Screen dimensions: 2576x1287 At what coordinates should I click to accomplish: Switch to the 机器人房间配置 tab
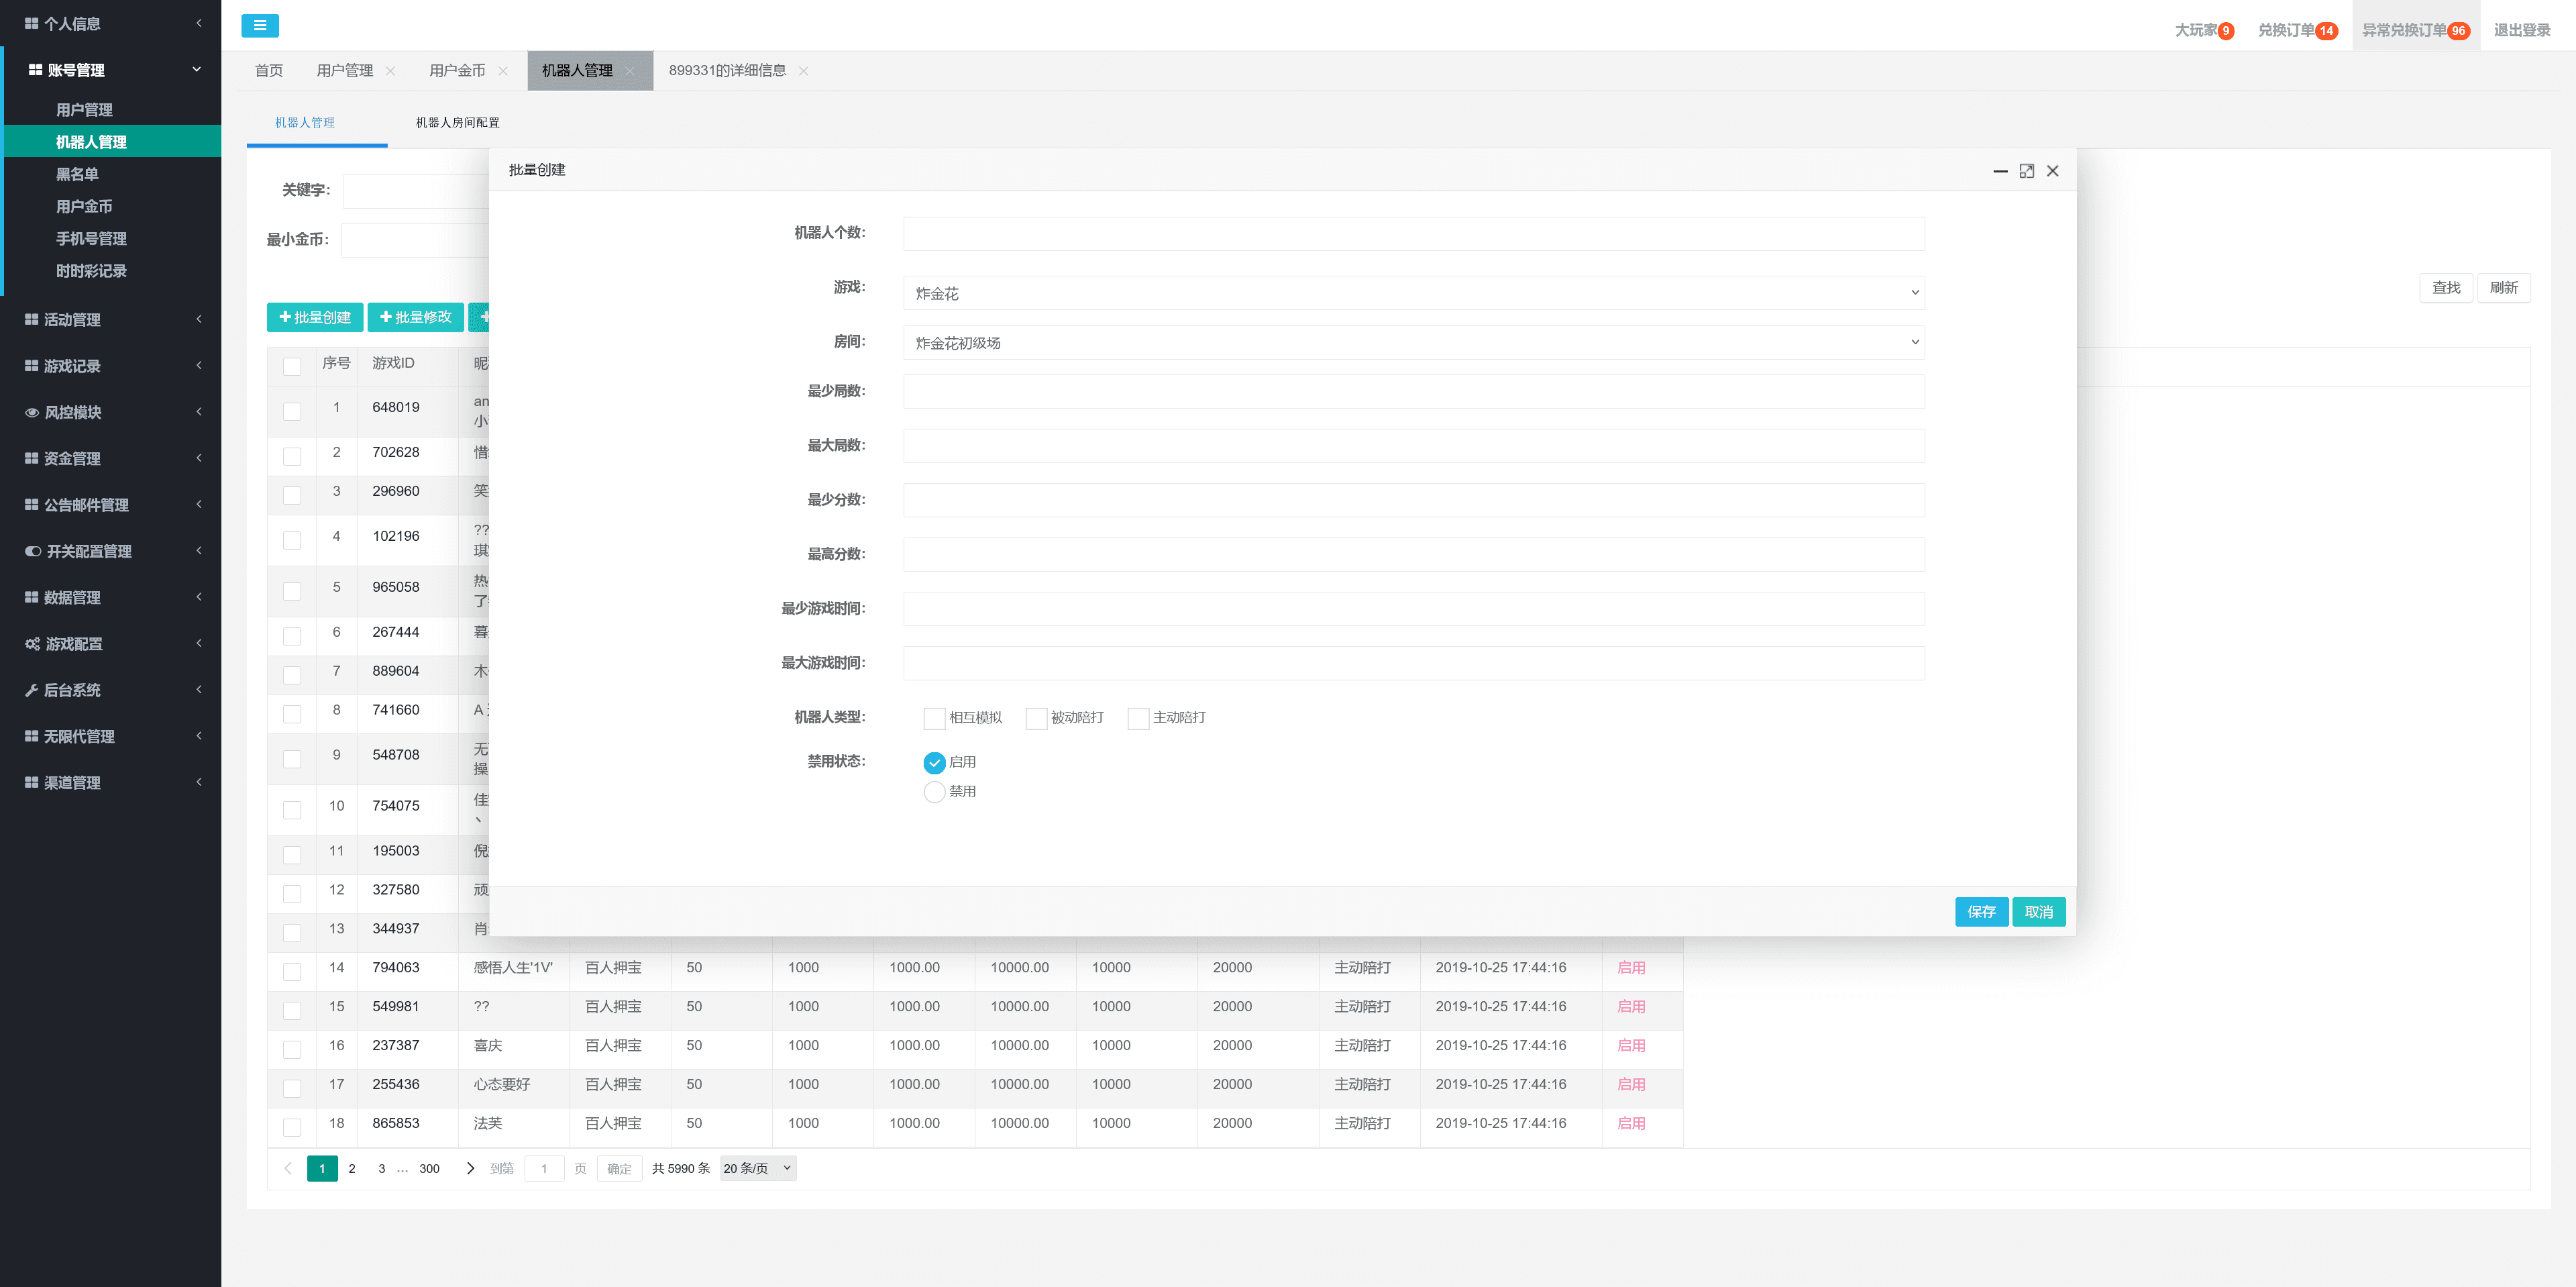pos(457,122)
